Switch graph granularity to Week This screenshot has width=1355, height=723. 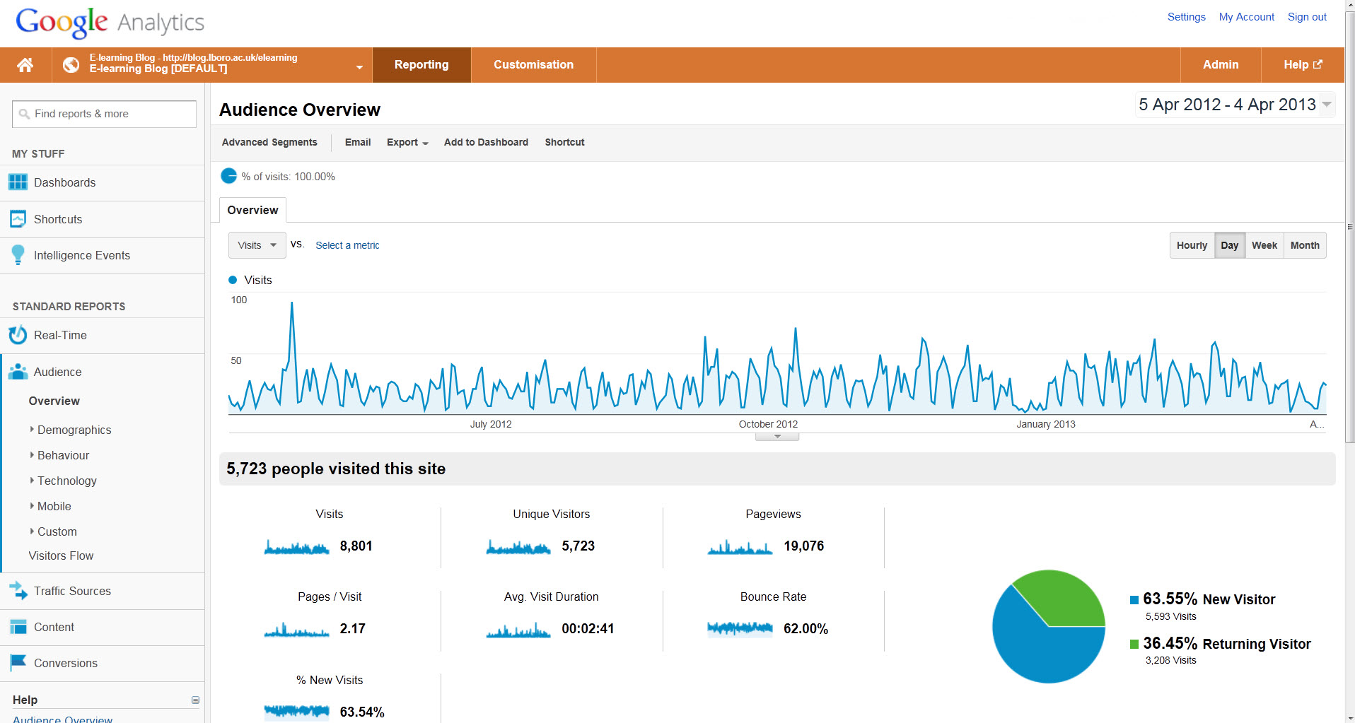[1264, 245]
